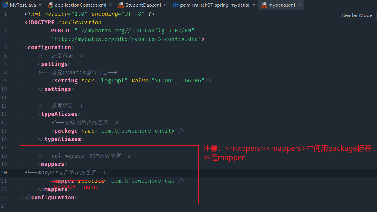Click line number 1 in the gutter
377x212 pixels.
[5, 14]
